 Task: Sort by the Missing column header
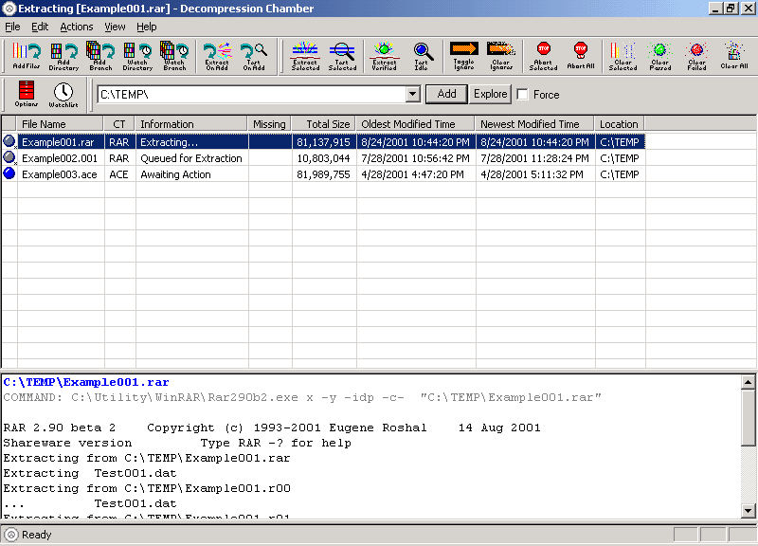tap(270, 124)
